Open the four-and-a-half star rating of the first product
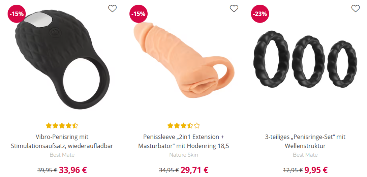Viewport: 367px width, 177px height. 62,126
